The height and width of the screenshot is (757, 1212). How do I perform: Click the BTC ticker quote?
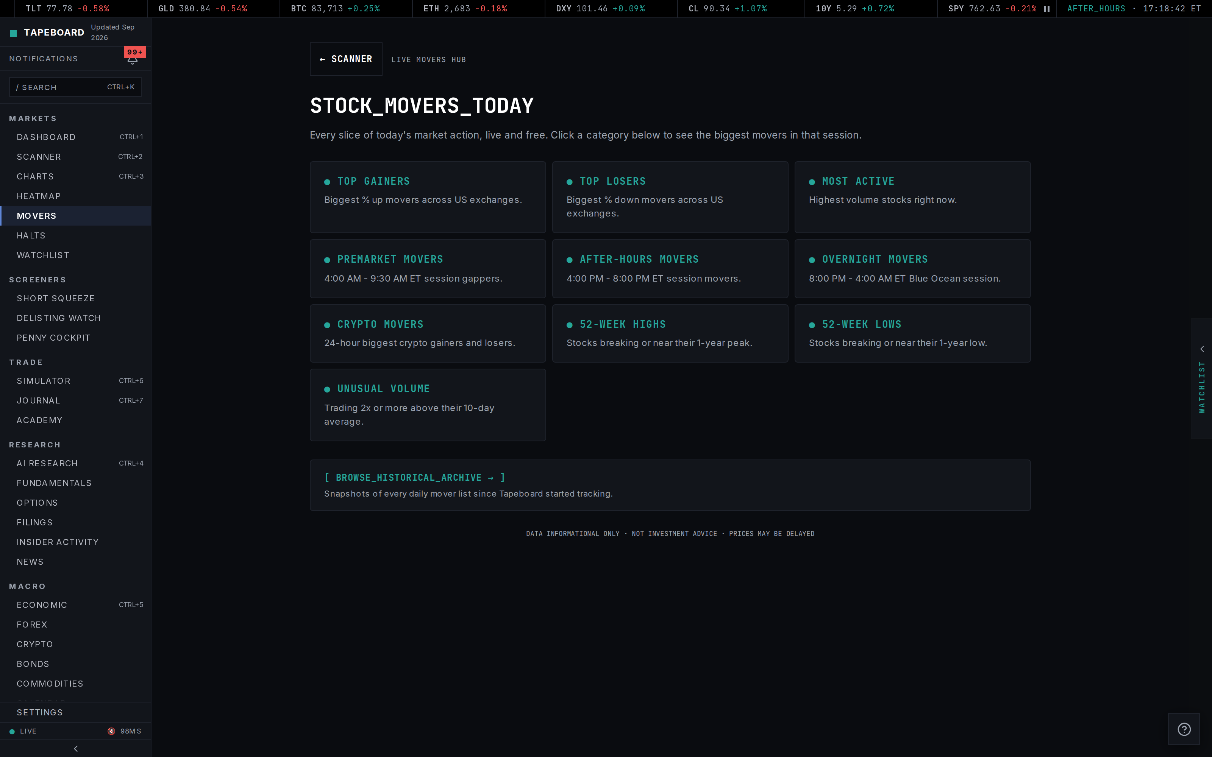[335, 9]
